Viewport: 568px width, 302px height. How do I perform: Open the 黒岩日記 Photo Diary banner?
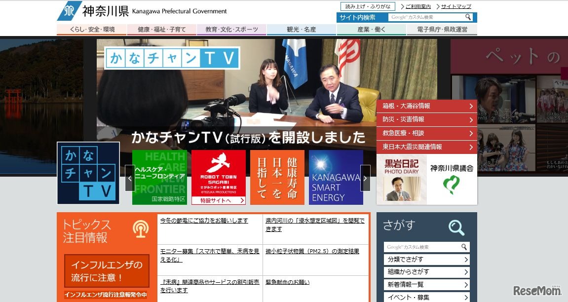pyautogui.click(x=401, y=180)
